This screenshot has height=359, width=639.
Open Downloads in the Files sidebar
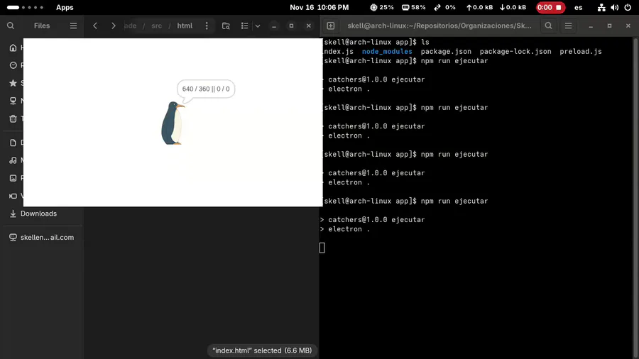pos(42,214)
